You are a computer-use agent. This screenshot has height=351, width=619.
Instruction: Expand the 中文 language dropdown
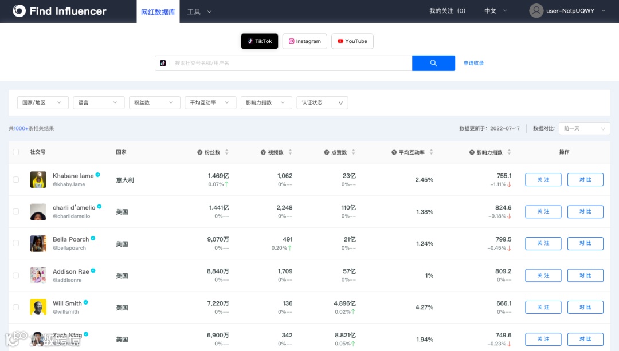coord(495,11)
